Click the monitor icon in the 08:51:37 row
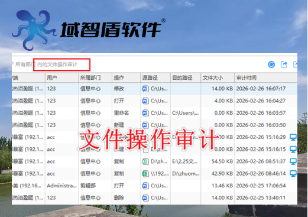308x217 pixels. pyautogui.click(x=293, y=161)
